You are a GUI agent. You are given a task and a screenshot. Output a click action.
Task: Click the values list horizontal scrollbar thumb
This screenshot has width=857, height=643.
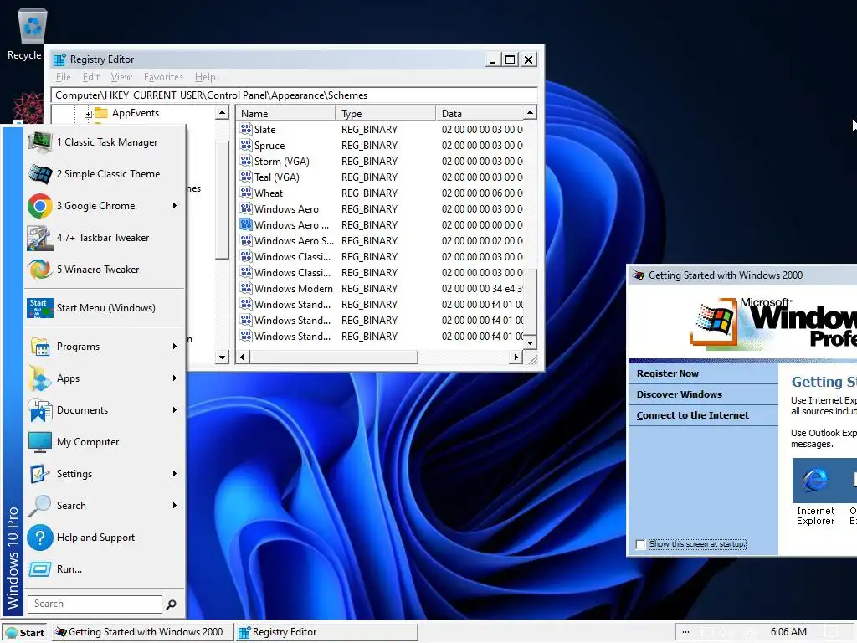pyautogui.click(x=333, y=357)
